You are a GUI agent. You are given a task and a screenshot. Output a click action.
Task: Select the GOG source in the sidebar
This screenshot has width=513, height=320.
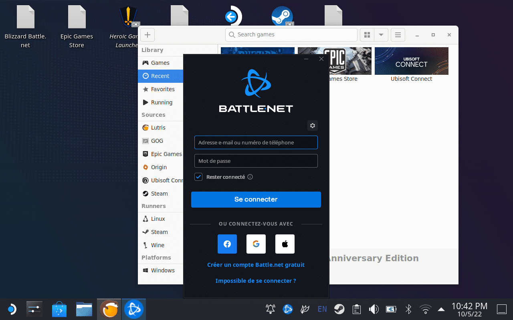coord(160,141)
